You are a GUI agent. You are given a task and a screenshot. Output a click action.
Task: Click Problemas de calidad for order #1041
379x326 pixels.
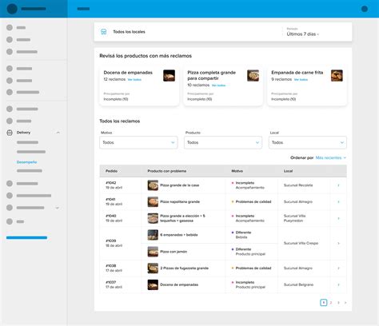point(253,202)
